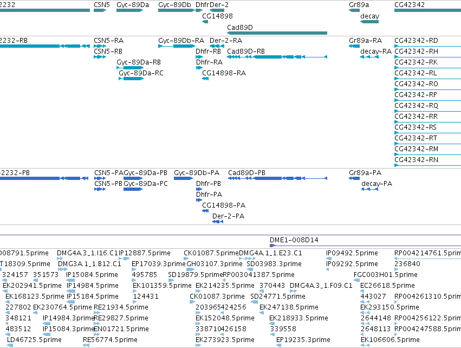
Task: Select protein Der-2-PA
Action: [x=228, y=216]
